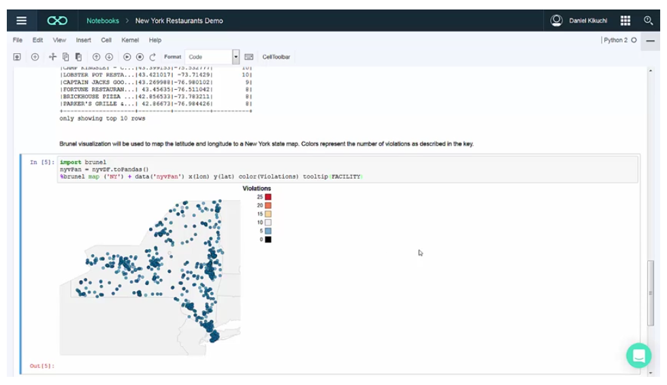Screen dimensions: 667x385
Task: Open the Insert menu
Action: click(83, 40)
